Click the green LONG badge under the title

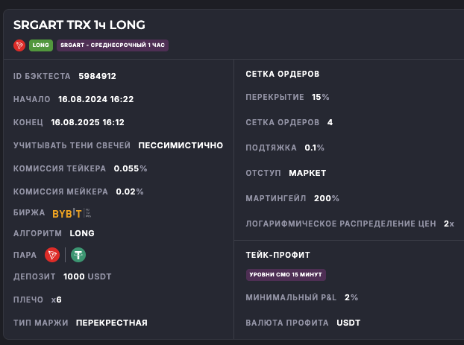point(40,45)
